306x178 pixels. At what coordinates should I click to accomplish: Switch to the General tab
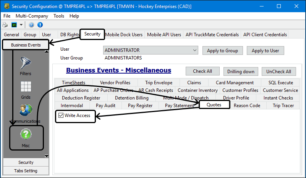point(11,35)
